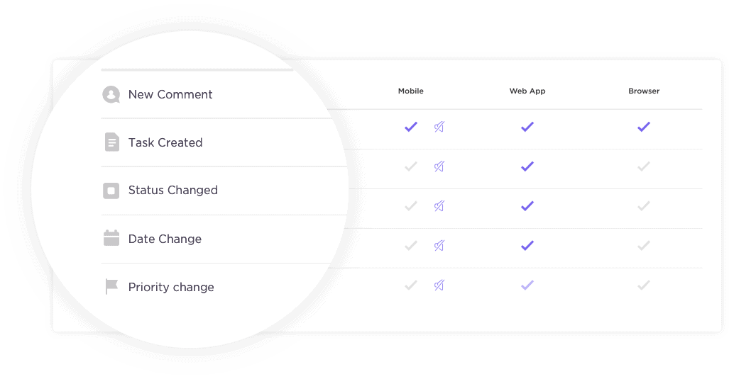
Task: Select the Web App column header
Action: tap(527, 91)
